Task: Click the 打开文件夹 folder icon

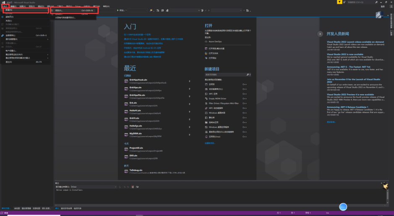Action: (x=206, y=53)
